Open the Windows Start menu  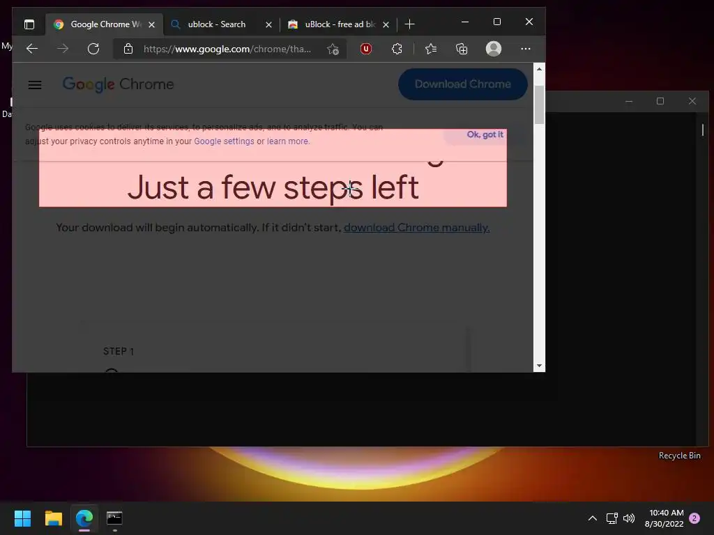tap(22, 518)
